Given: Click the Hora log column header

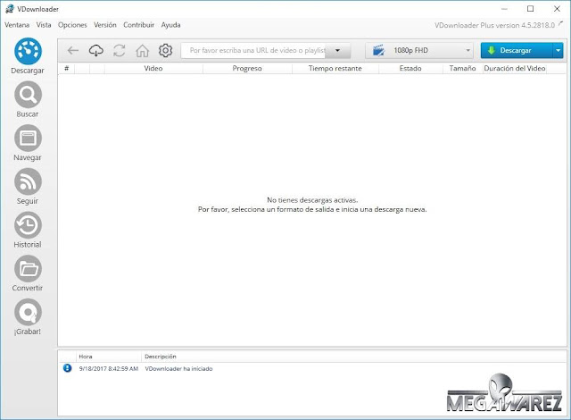Looking at the screenshot, I should (x=109, y=357).
